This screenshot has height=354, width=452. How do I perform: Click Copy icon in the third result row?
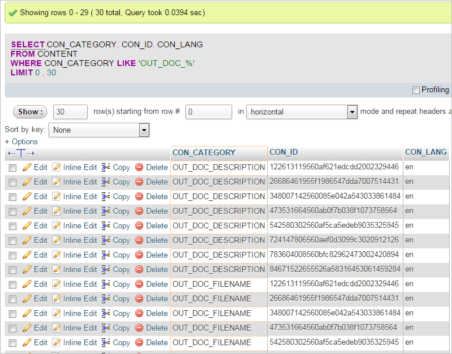pyautogui.click(x=106, y=196)
